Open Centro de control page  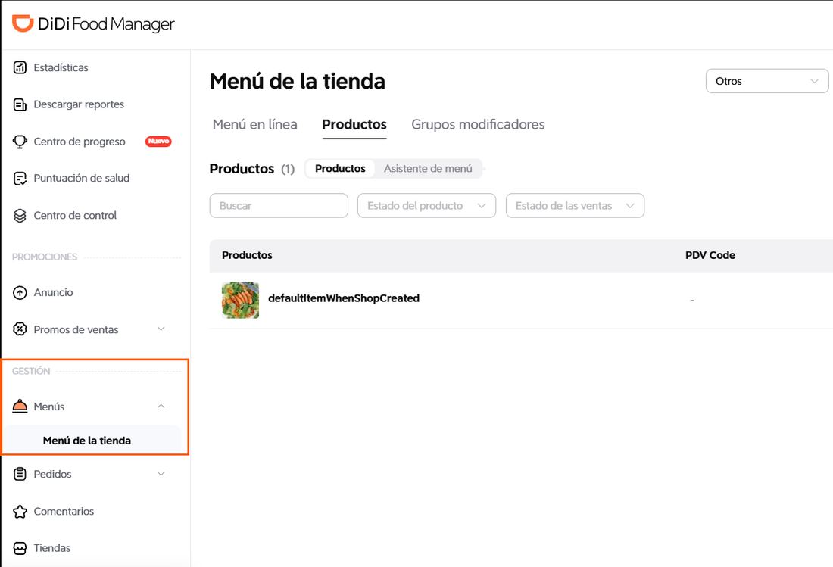click(x=75, y=216)
